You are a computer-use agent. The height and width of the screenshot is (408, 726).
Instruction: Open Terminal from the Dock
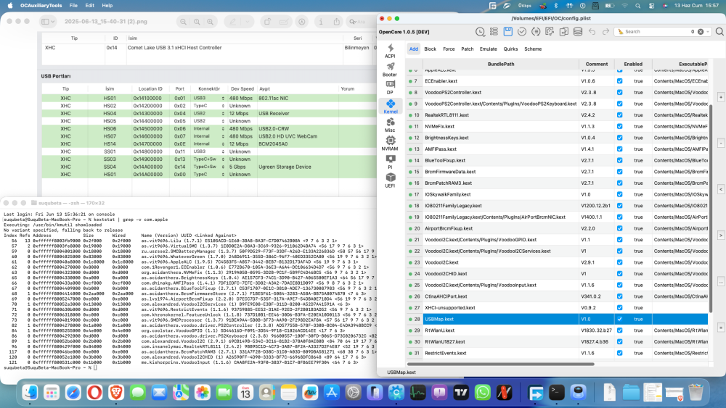click(x=557, y=392)
